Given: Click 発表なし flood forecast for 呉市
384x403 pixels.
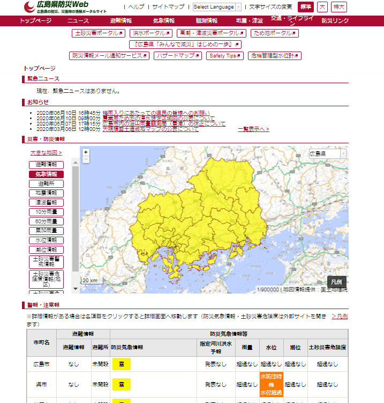Looking at the screenshot, I should click(216, 385).
